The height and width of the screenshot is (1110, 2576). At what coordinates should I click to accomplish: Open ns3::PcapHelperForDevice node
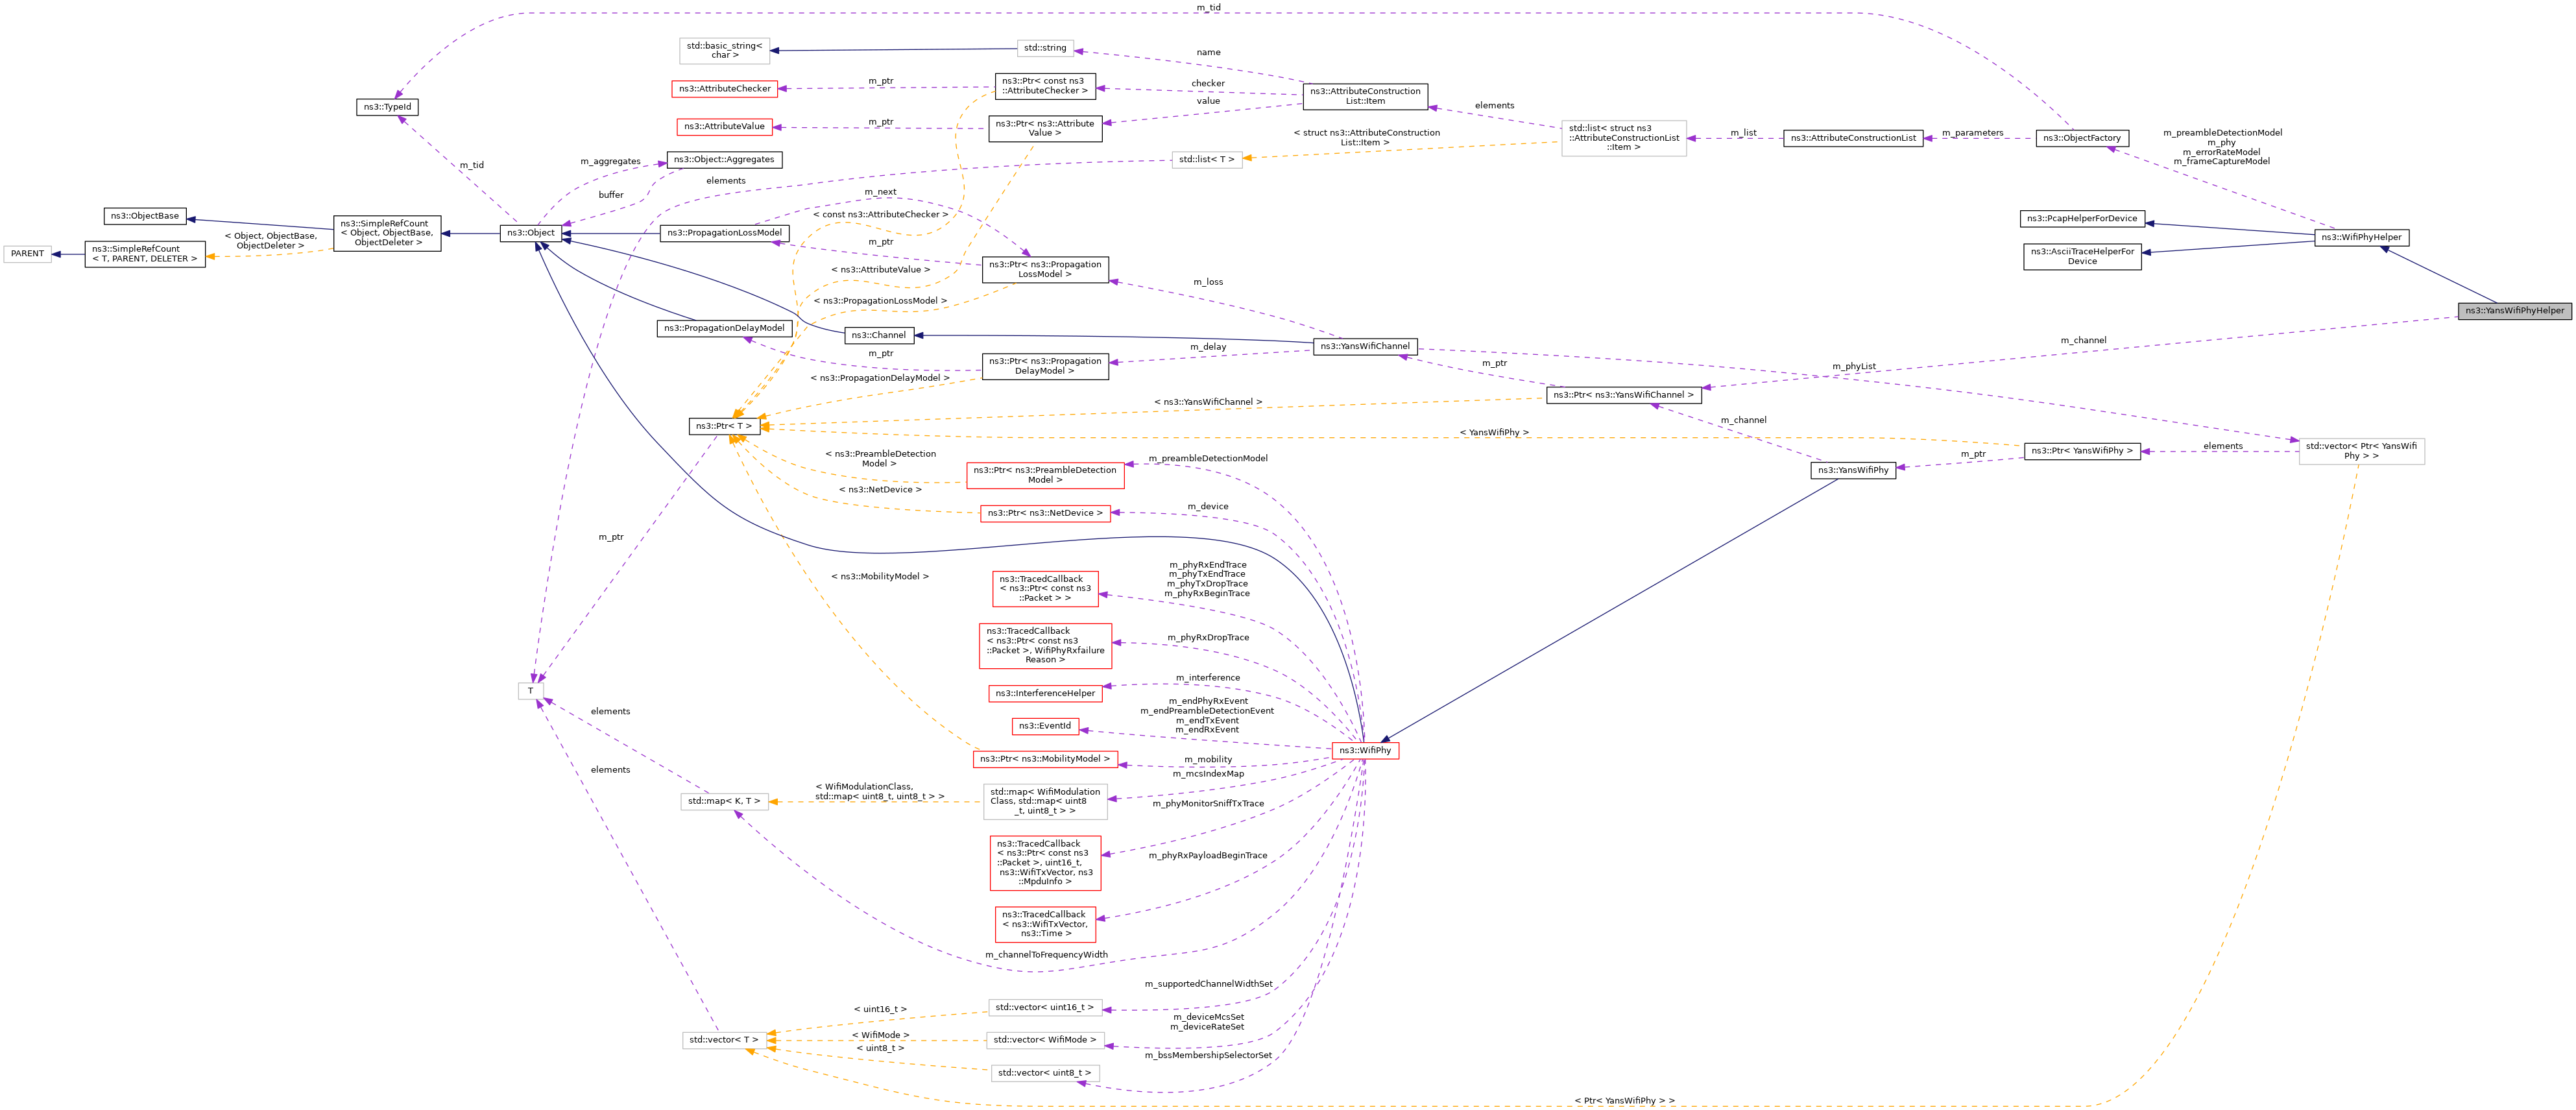coord(2082,218)
